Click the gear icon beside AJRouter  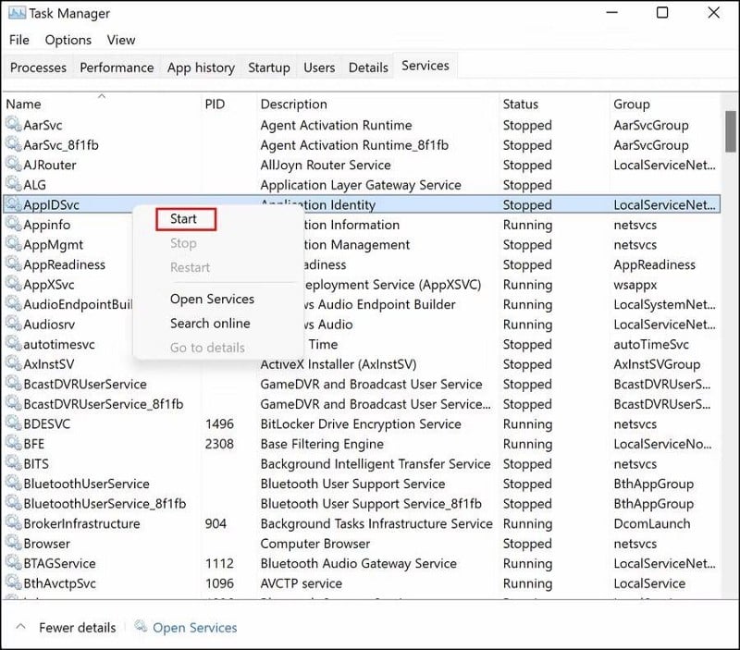(x=13, y=165)
